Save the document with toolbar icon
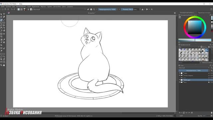The height and width of the screenshot is (120, 213). tap(8, 9)
